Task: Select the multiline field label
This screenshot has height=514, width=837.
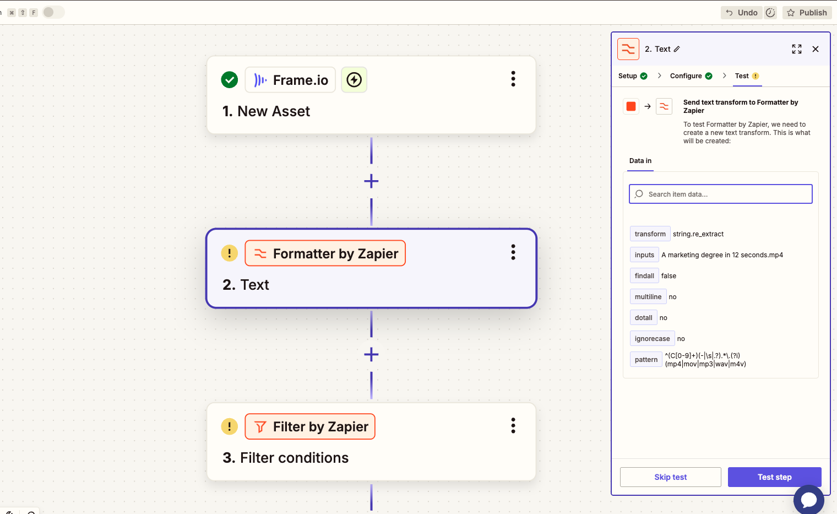Action: (648, 297)
